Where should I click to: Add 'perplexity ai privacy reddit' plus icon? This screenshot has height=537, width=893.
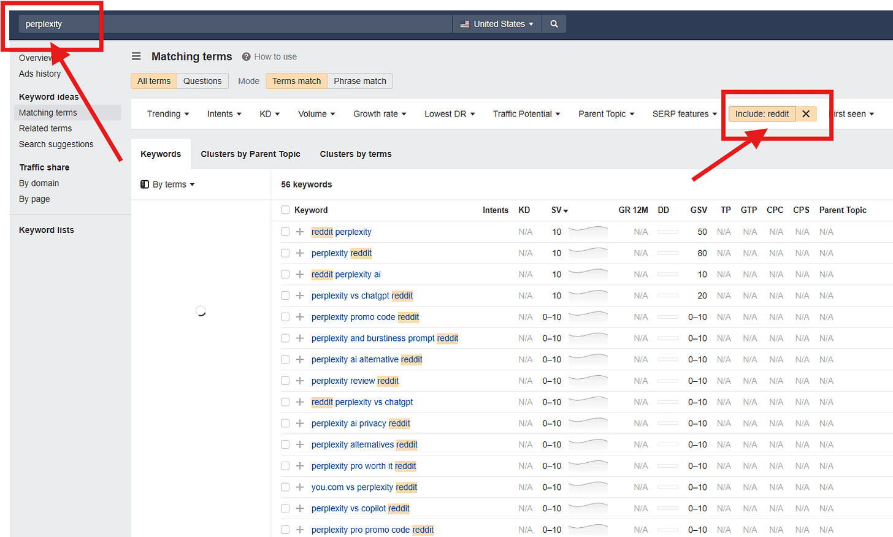point(300,423)
